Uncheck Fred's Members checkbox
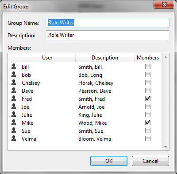This screenshot has width=177, height=174. point(148,99)
